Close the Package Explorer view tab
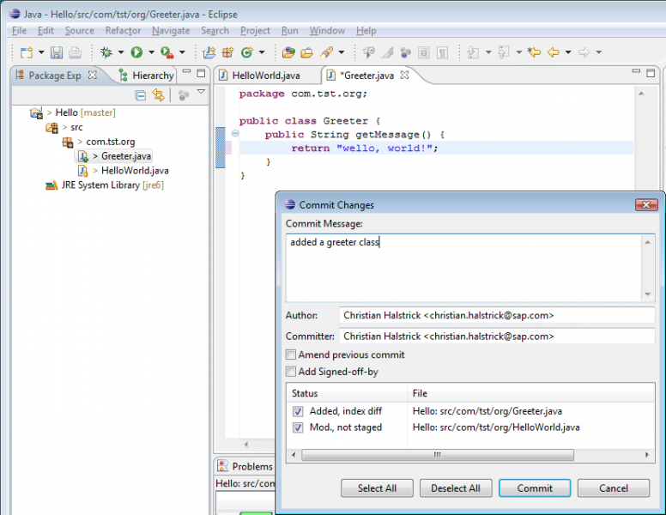The image size is (666, 515). coord(92,75)
